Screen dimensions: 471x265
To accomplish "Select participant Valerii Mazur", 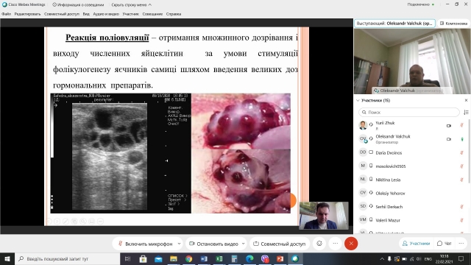I will pyautogui.click(x=411, y=220).
